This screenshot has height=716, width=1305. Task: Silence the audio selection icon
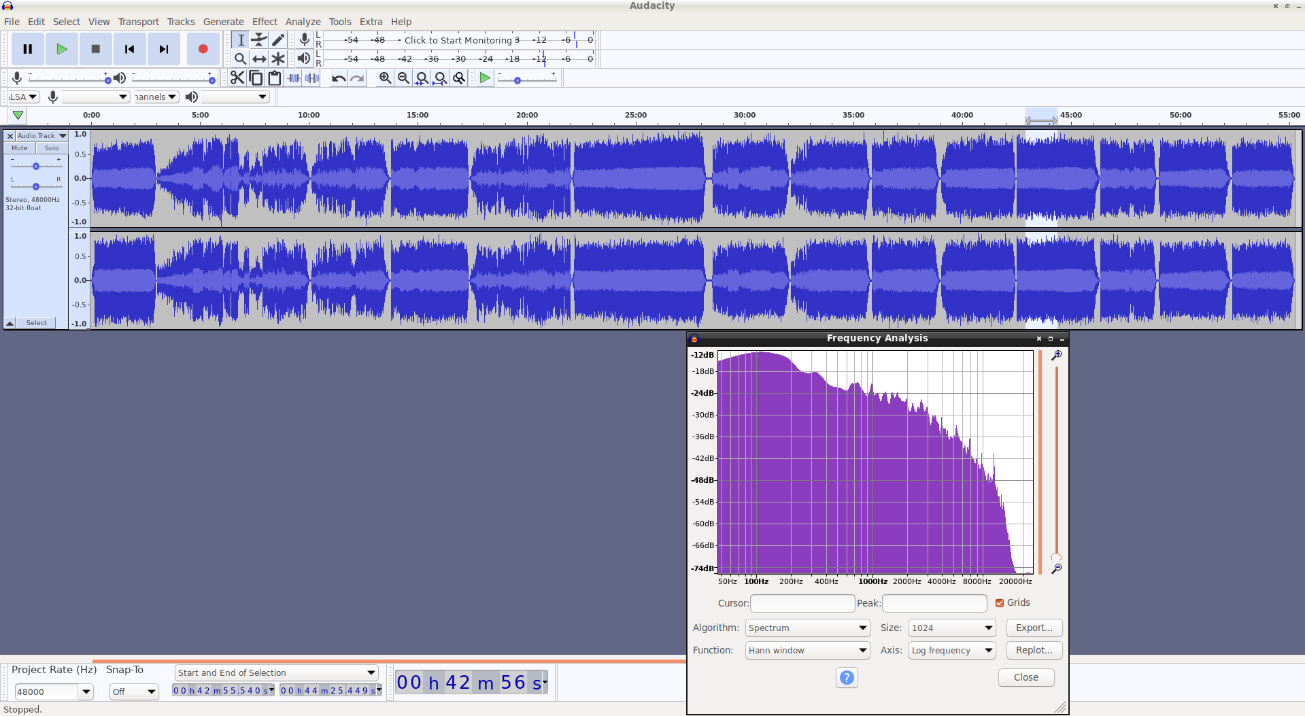click(312, 78)
